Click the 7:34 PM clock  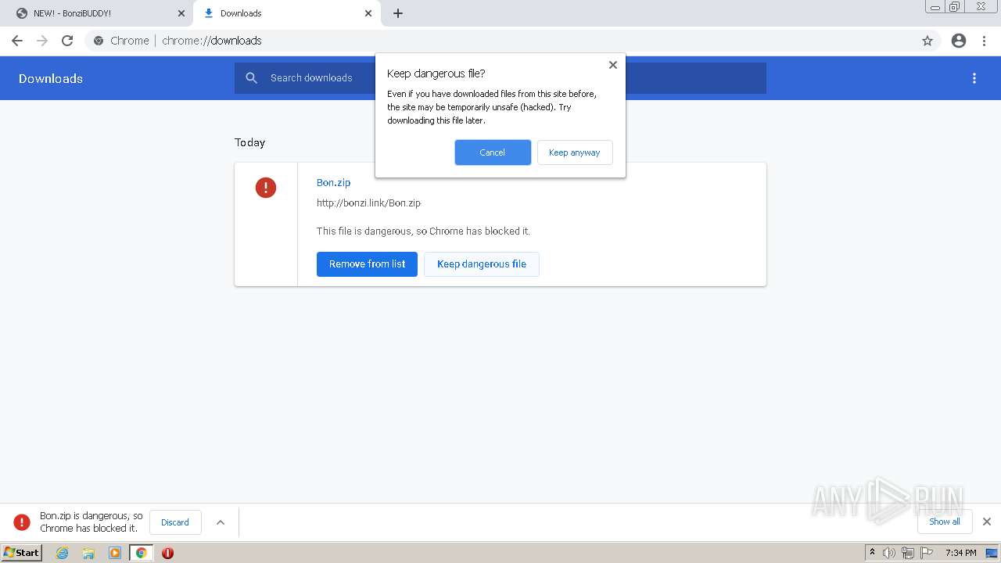coord(960,553)
